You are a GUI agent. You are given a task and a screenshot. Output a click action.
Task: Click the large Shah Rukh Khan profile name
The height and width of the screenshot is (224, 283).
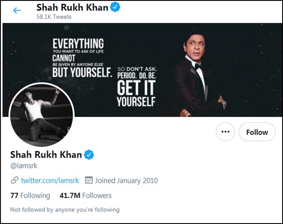pos(46,155)
